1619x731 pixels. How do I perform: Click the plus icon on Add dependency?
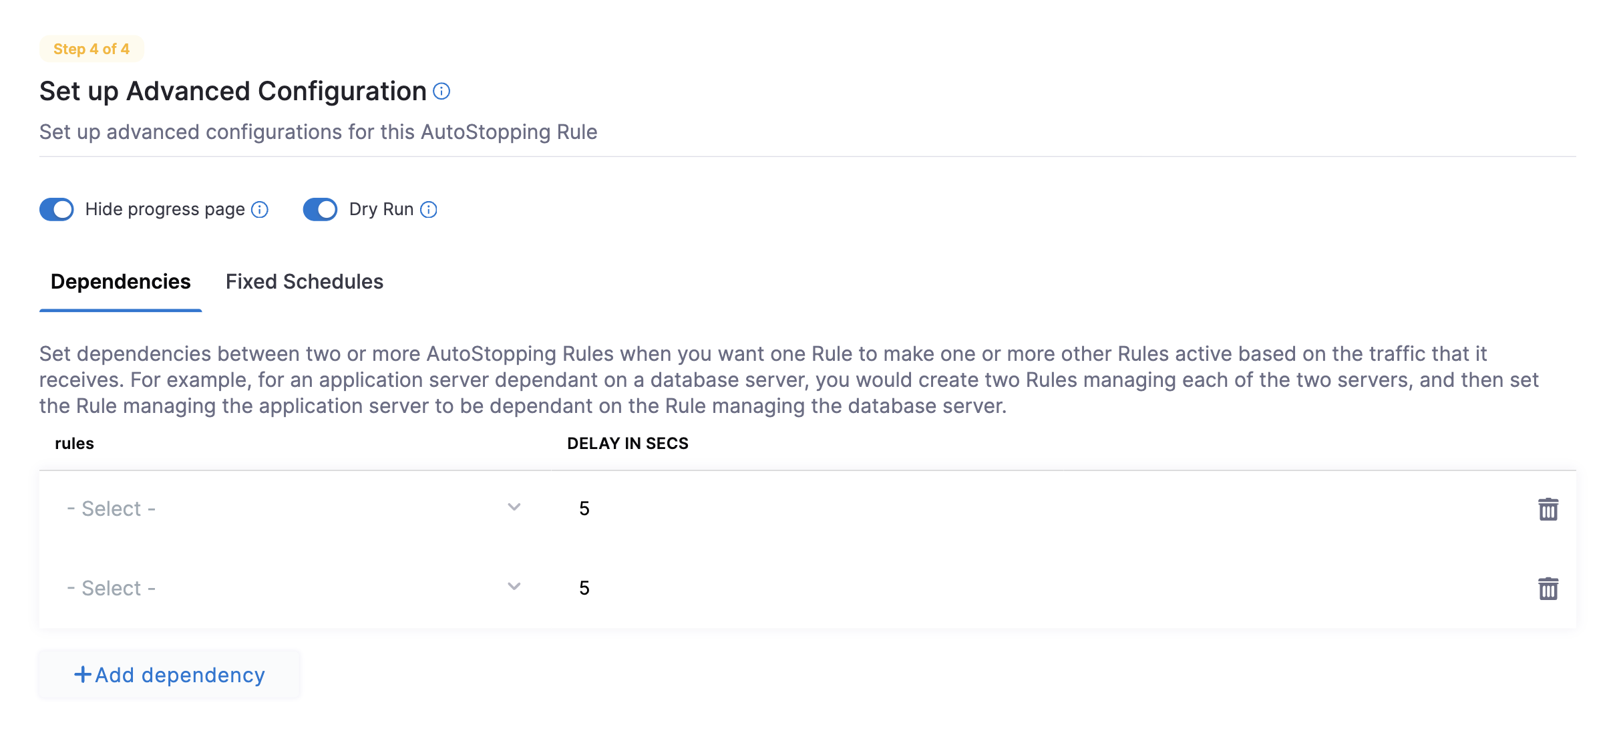pyautogui.click(x=82, y=675)
